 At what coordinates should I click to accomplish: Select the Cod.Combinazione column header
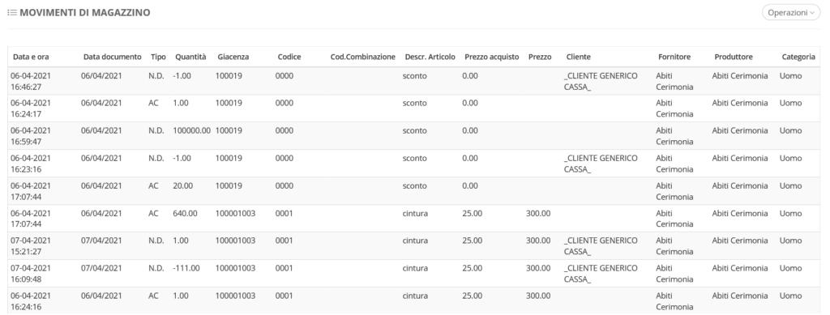[362, 57]
